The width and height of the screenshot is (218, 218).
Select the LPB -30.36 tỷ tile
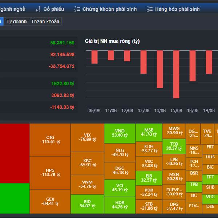pyautogui.click(x=174, y=162)
